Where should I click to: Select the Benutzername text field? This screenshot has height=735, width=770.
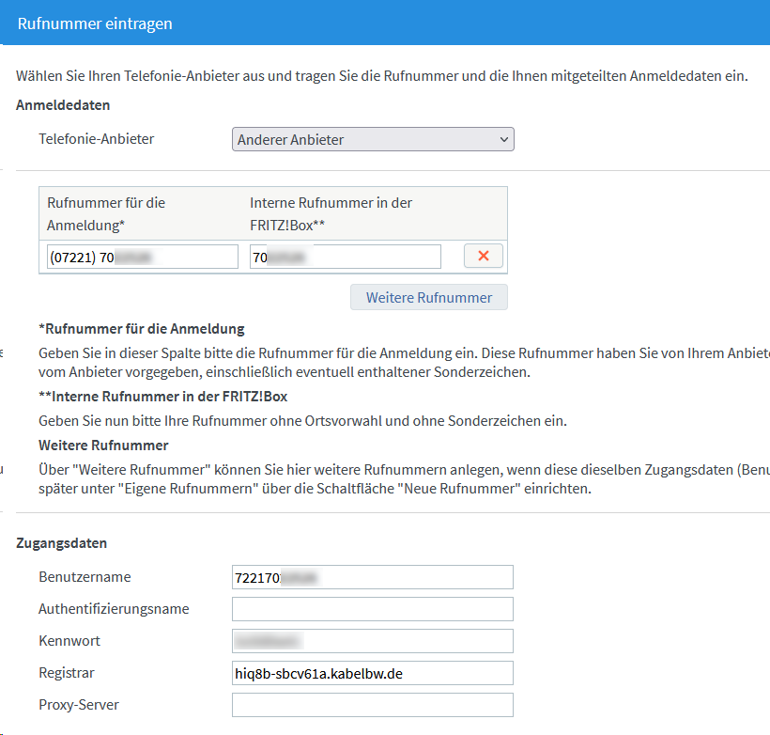pos(372,577)
